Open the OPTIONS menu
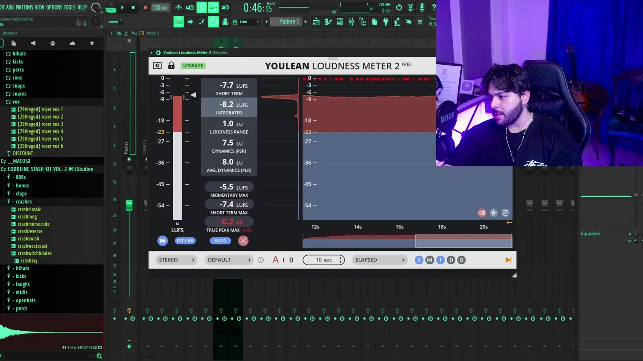The width and height of the screenshot is (643, 361). pyautogui.click(x=54, y=7)
